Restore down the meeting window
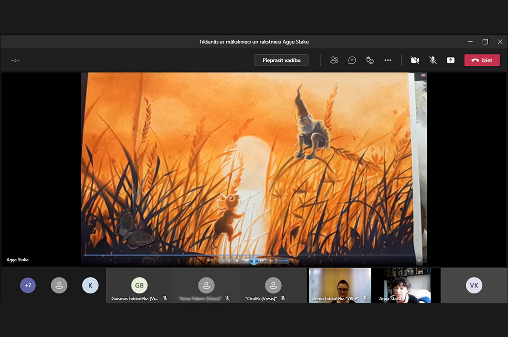This screenshot has height=337, width=508. point(485,42)
